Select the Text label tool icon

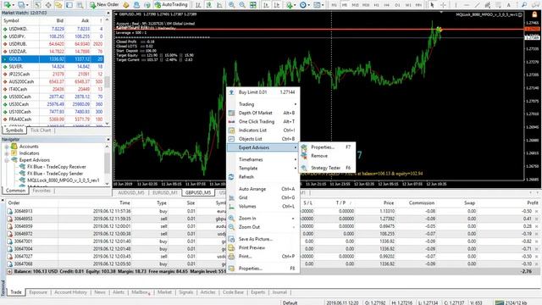[509, 5]
